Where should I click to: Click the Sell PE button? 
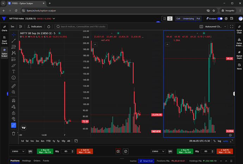coord(225,151)
